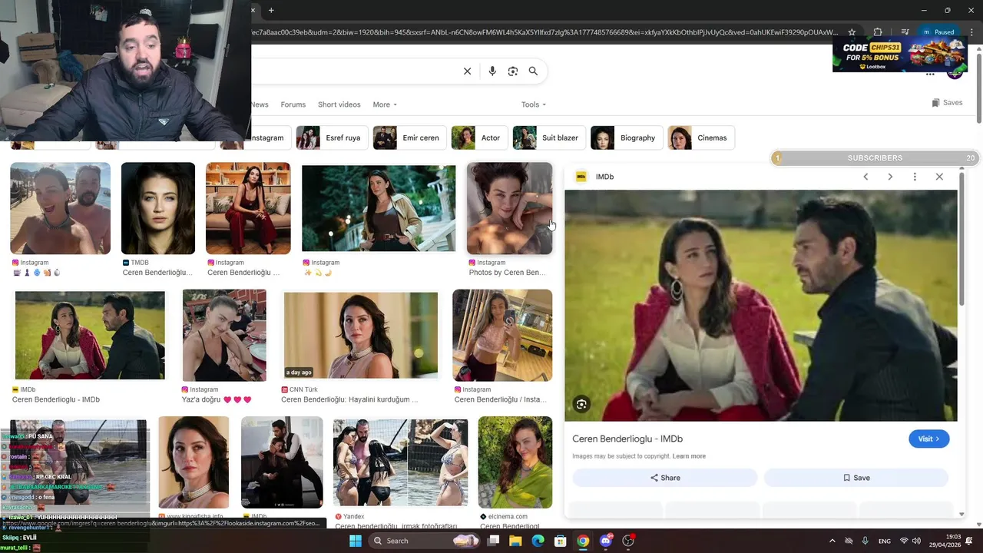Open Discord from the taskbar
The image size is (983, 553).
coord(606,541)
